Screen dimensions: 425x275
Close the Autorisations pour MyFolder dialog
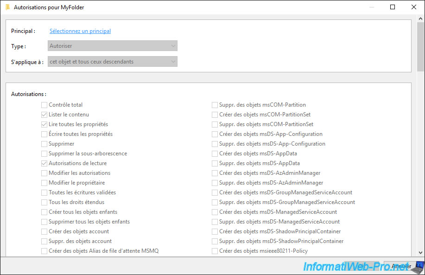click(x=413, y=7)
